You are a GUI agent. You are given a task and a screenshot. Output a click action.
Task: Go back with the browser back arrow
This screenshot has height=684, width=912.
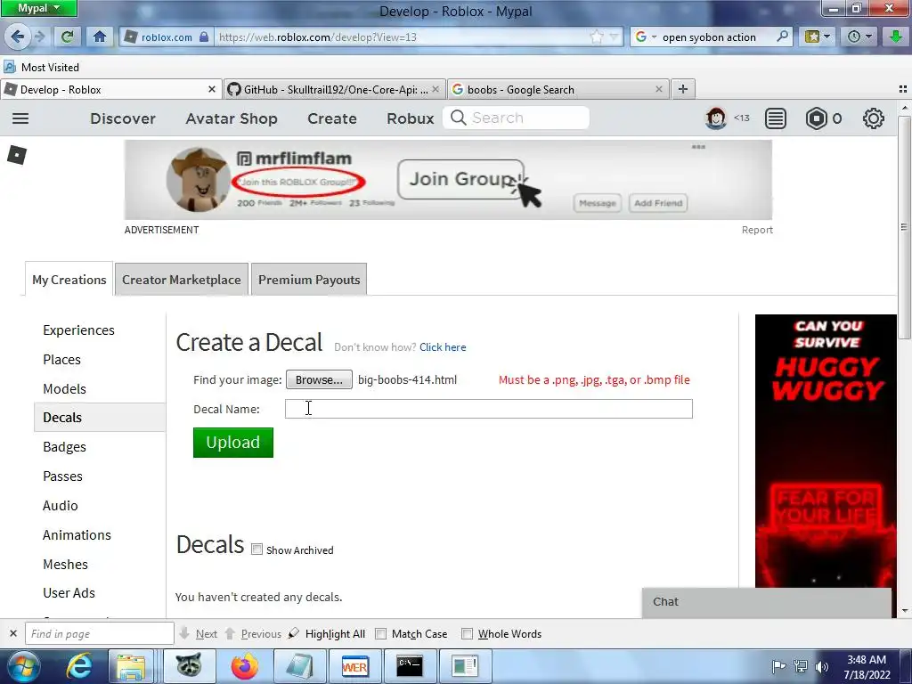(x=18, y=37)
